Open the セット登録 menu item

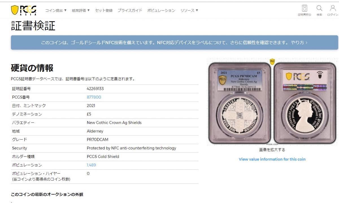pos(104,10)
